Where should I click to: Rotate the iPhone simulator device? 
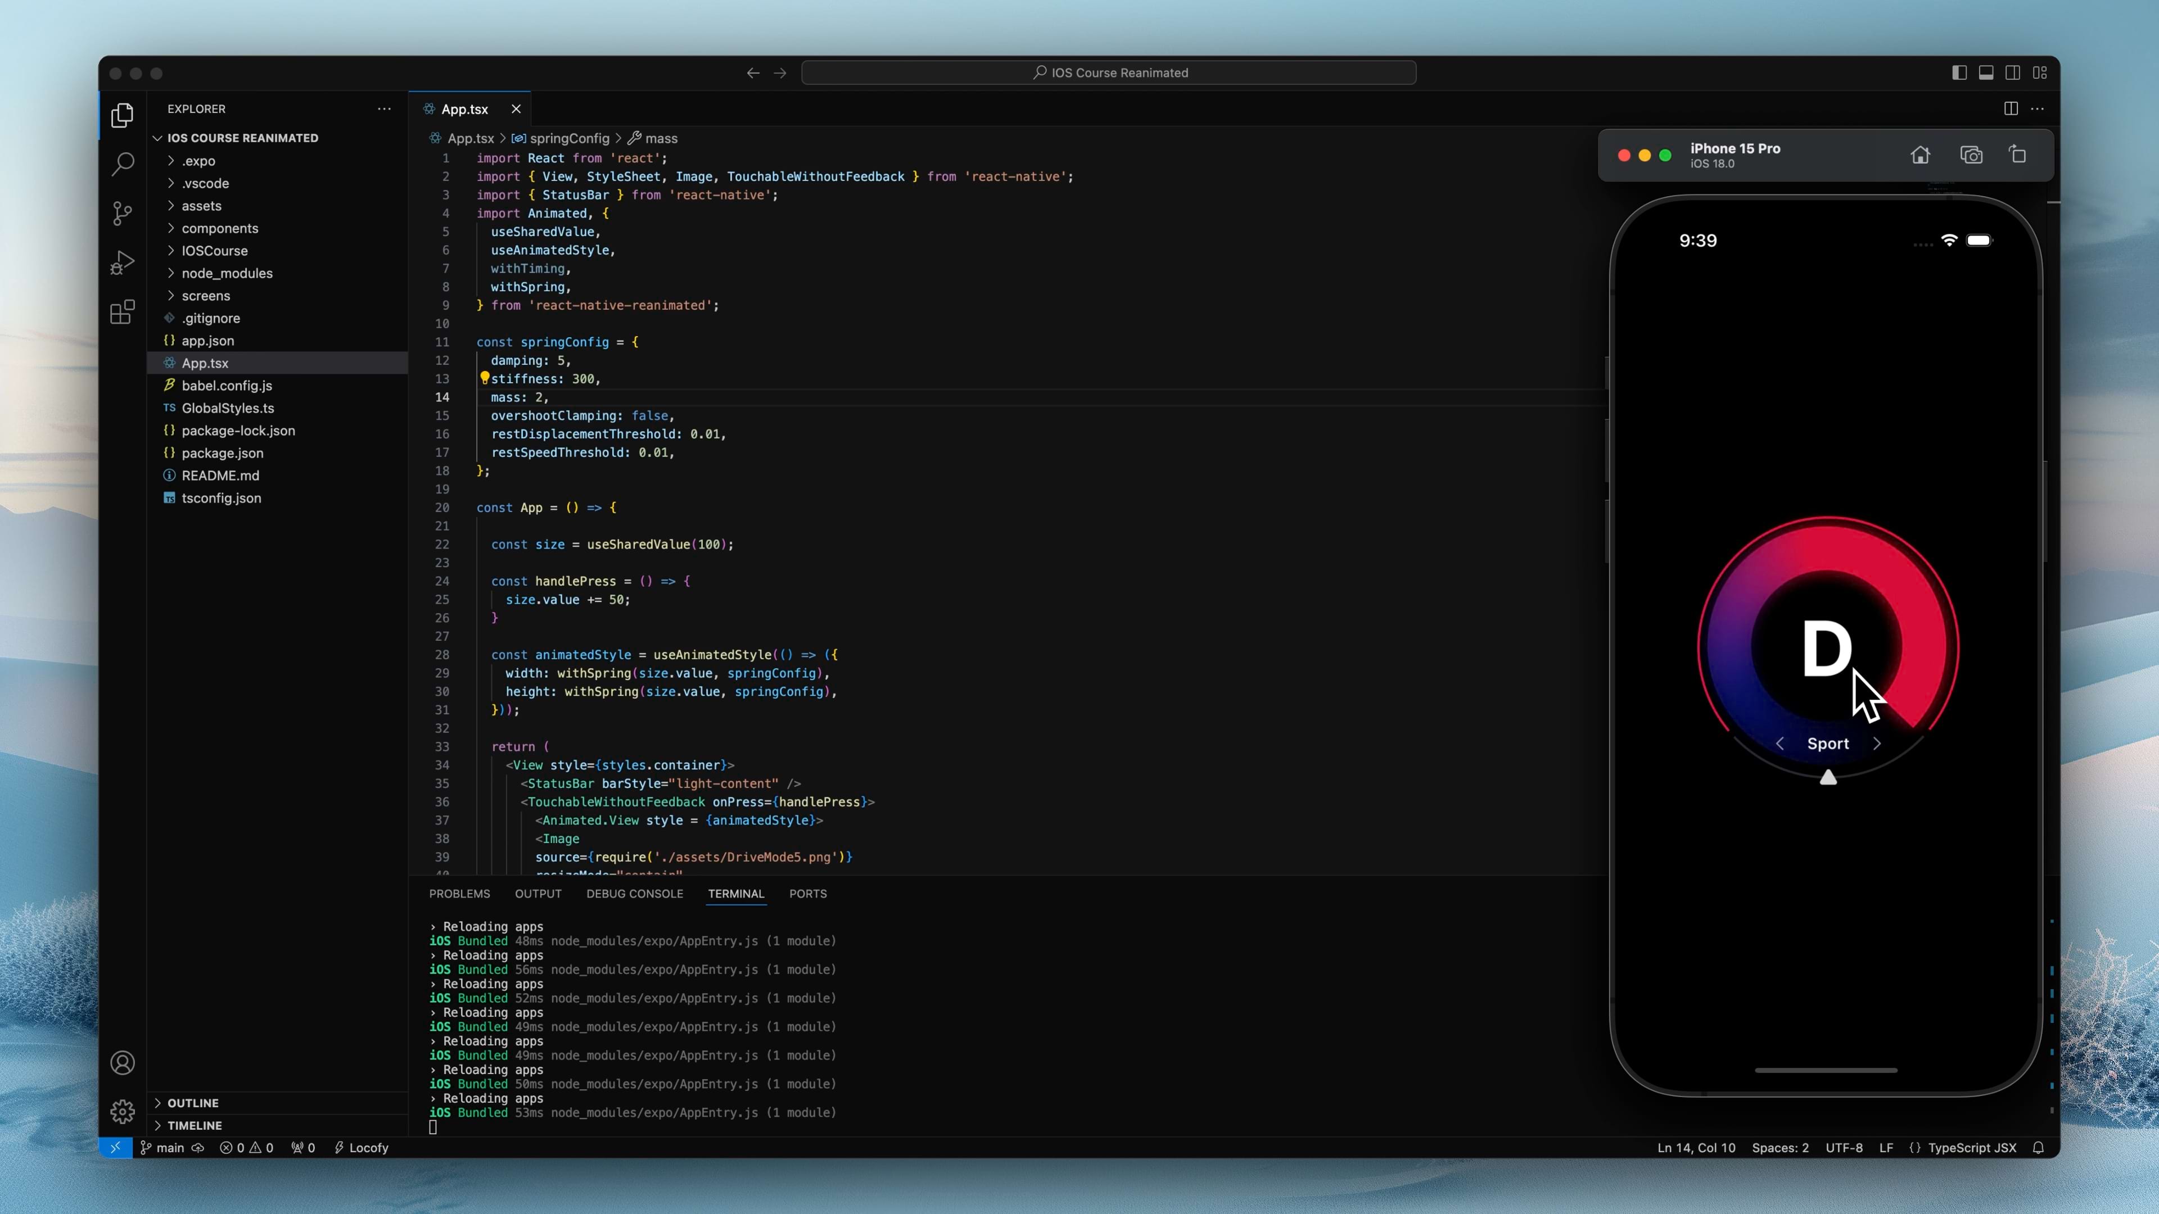click(2018, 154)
